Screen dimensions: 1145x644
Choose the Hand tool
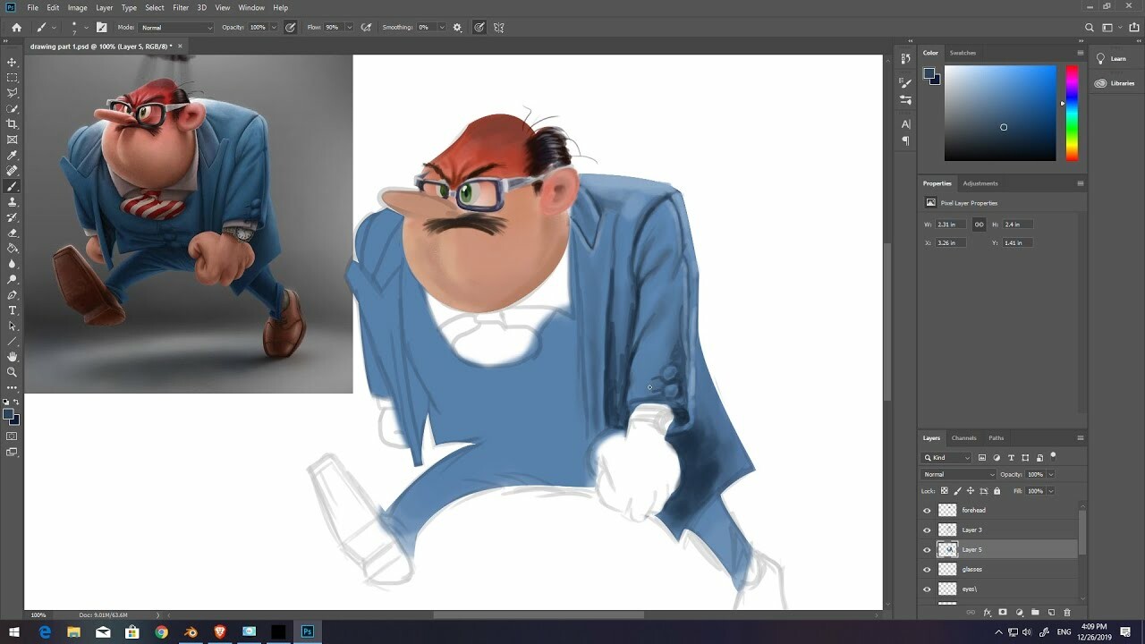(12, 357)
